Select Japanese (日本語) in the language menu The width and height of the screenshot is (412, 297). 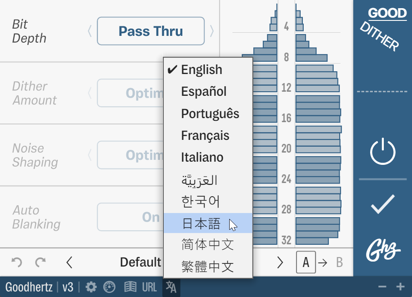click(208, 223)
